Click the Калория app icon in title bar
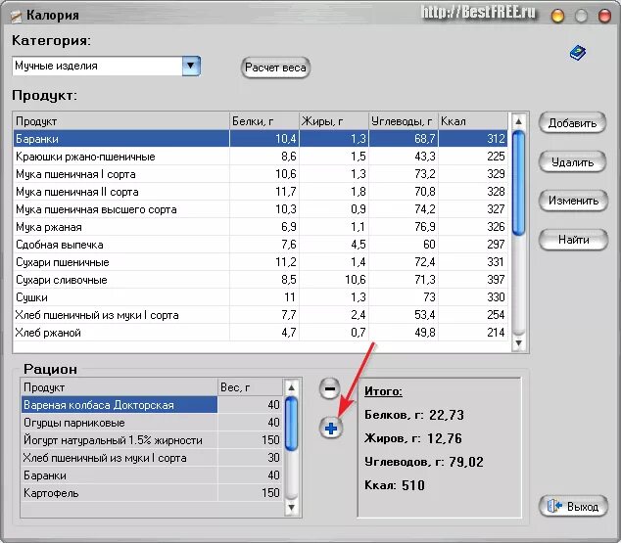 [16, 17]
